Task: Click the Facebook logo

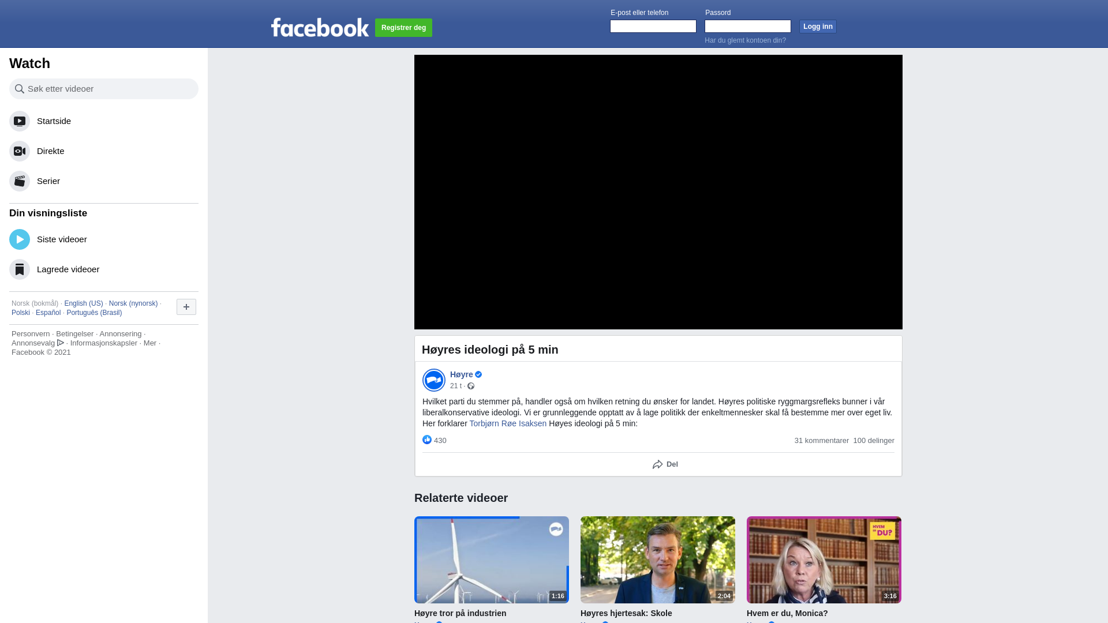Action: click(x=320, y=27)
